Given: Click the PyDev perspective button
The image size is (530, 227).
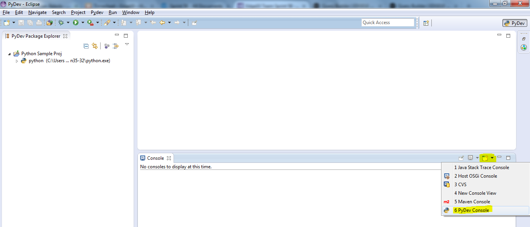Looking at the screenshot, I should (x=514, y=23).
